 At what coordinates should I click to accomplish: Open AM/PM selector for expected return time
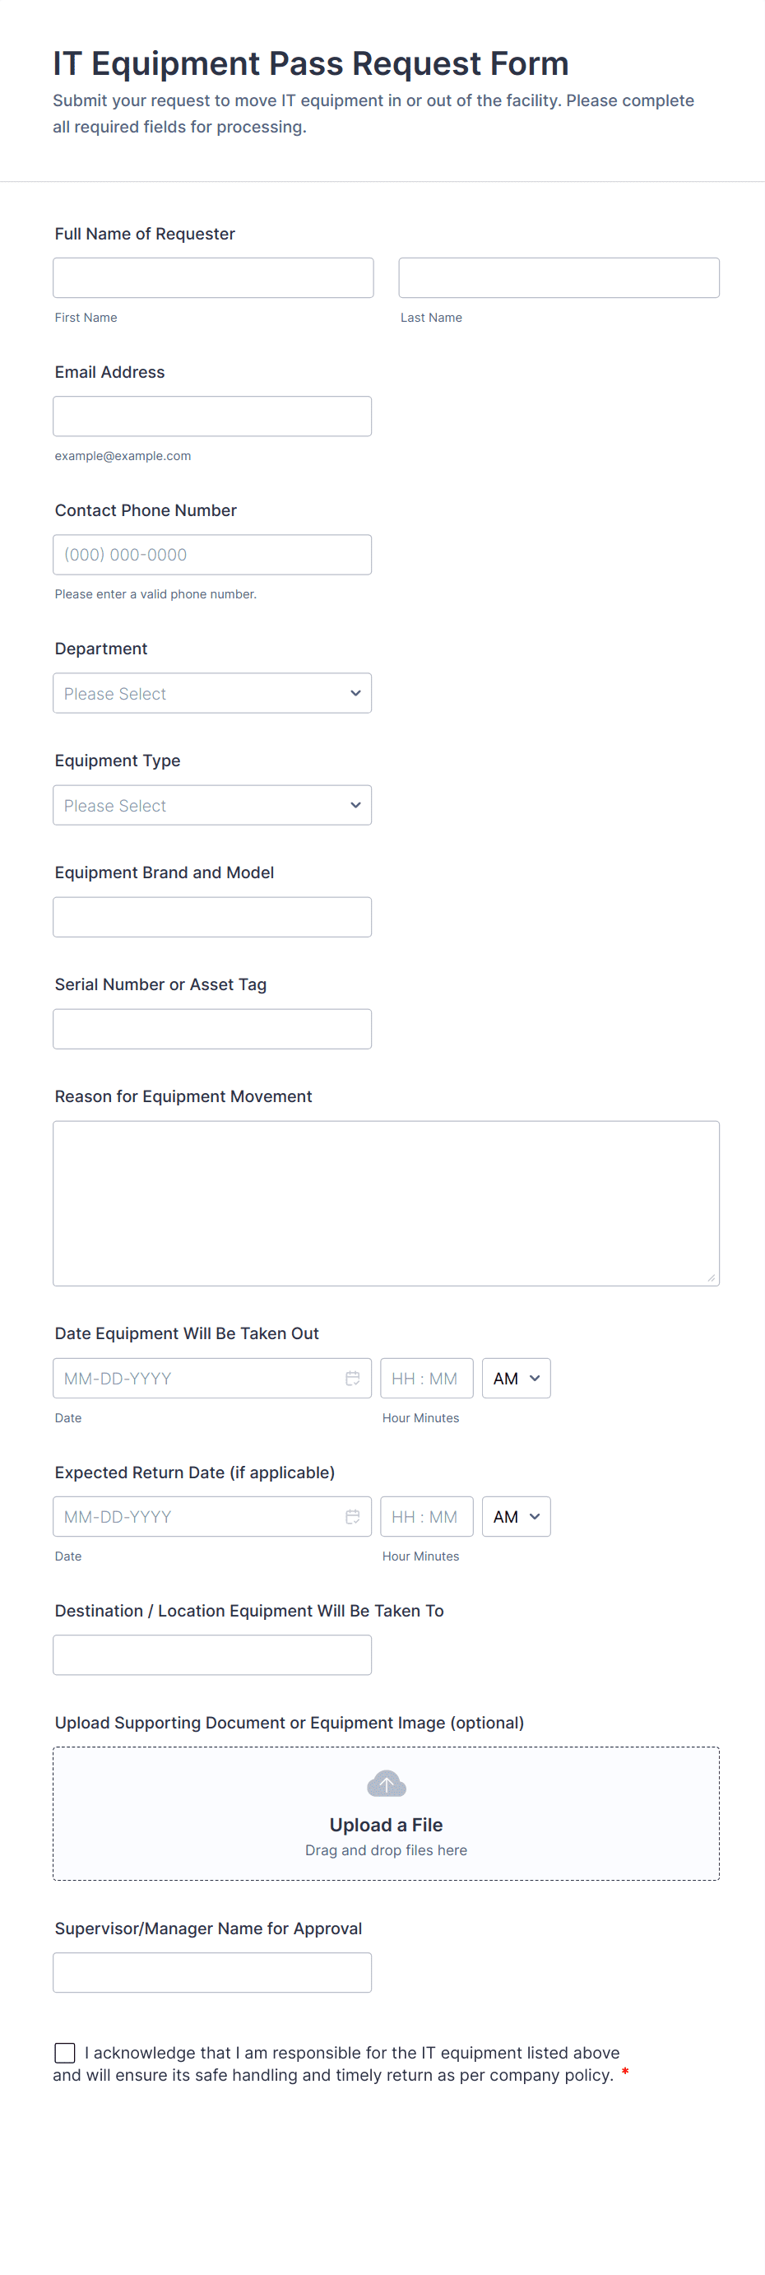pyautogui.click(x=517, y=1516)
